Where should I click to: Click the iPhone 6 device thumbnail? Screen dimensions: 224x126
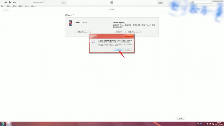click(x=70, y=23)
